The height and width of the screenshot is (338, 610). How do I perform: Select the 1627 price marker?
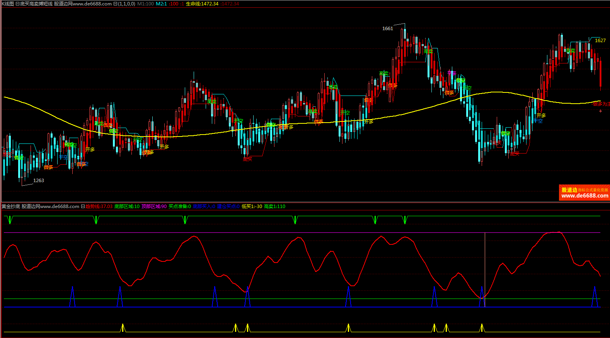coord(600,41)
